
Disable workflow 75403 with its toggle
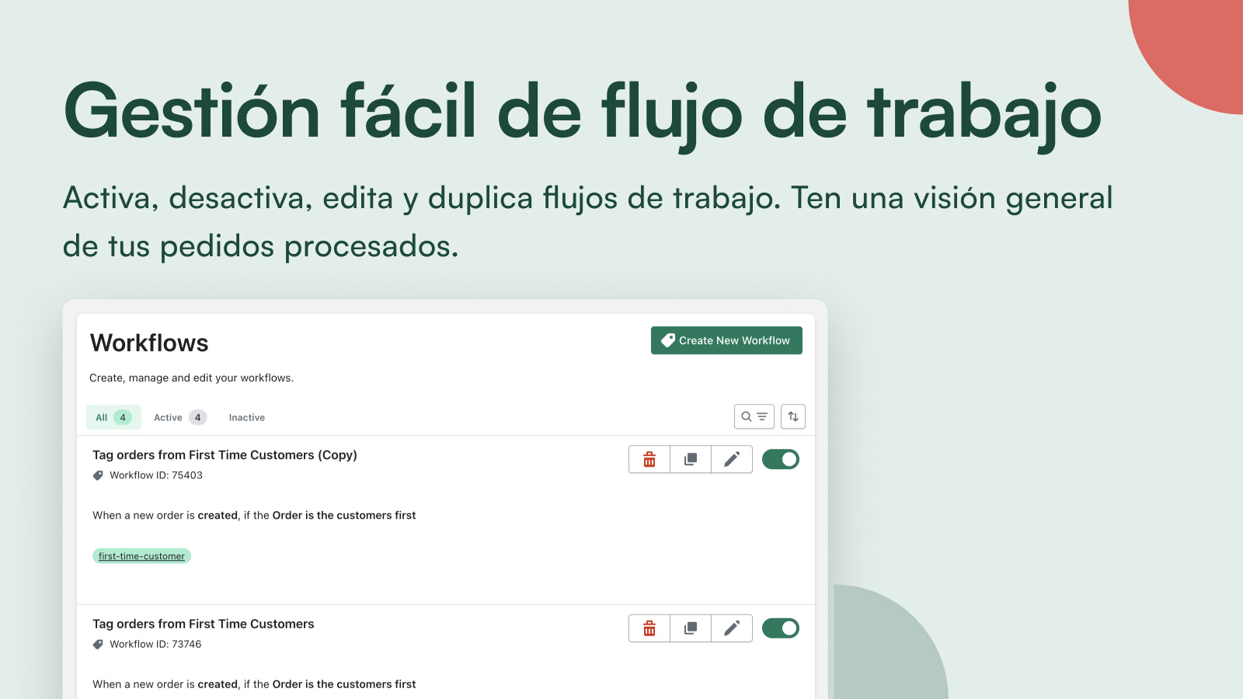[x=781, y=459]
